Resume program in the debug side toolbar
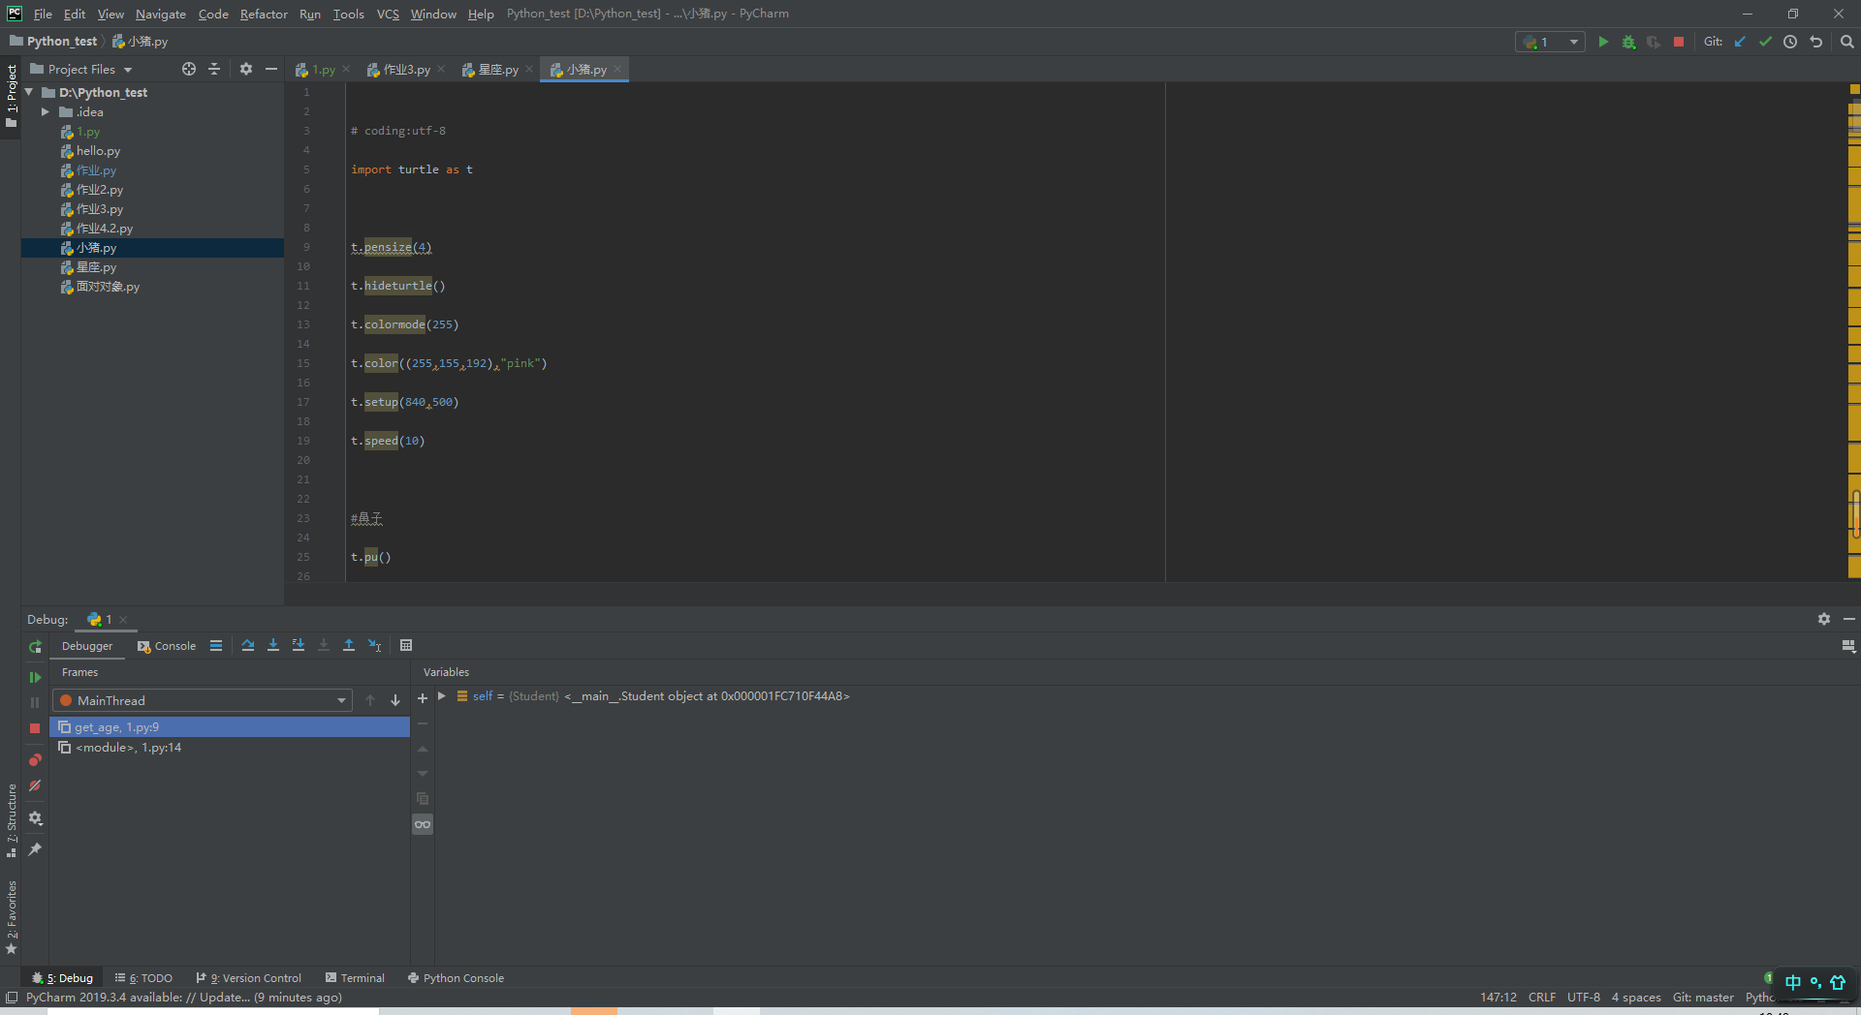 35,677
